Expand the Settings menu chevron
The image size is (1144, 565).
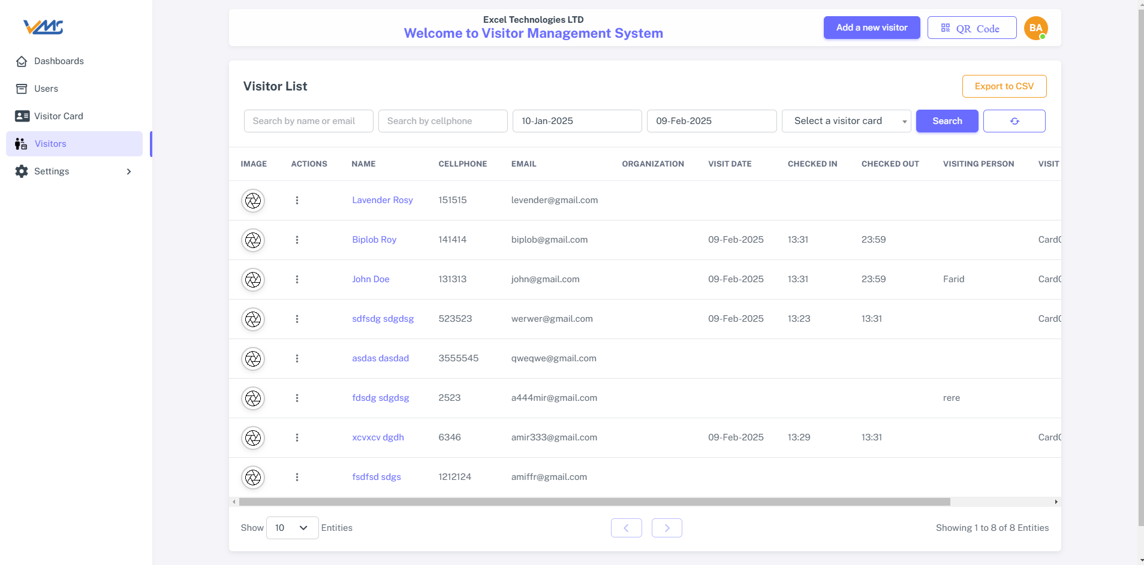point(129,171)
